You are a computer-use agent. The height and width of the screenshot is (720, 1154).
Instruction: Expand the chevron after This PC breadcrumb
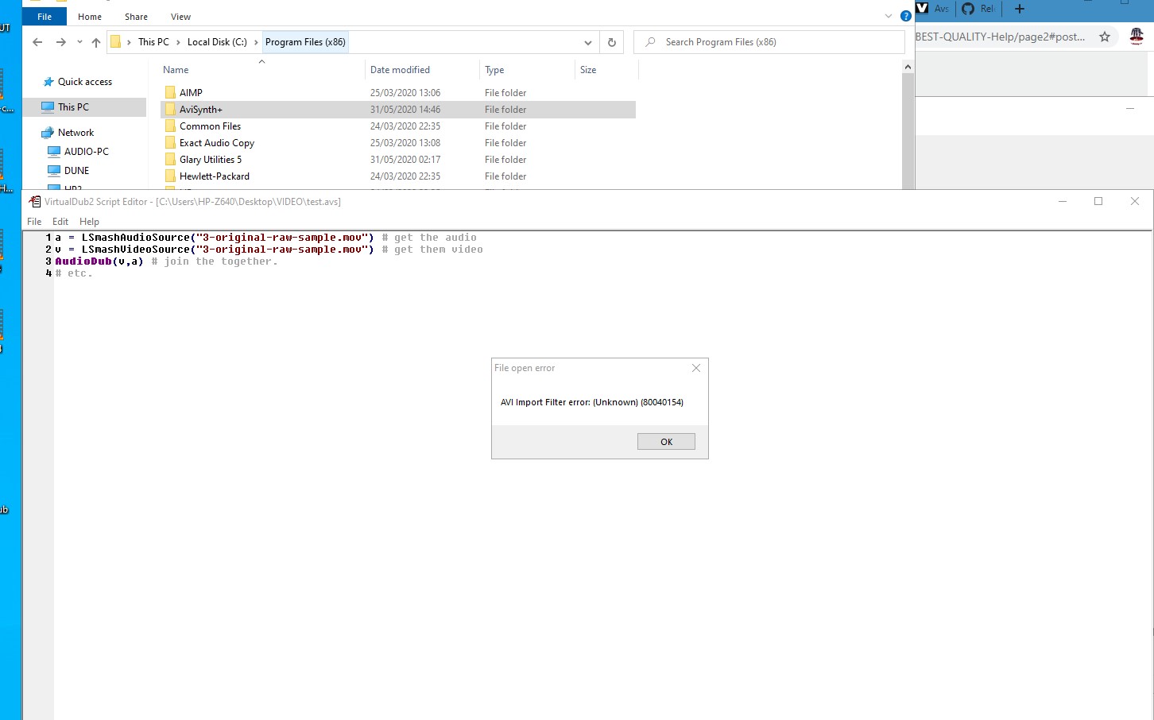[x=178, y=42]
